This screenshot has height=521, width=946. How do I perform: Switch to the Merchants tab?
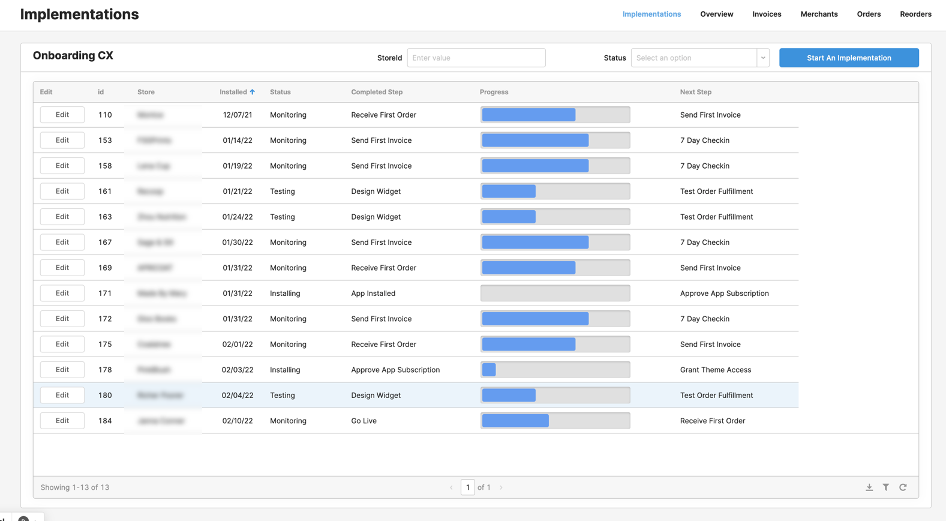click(x=819, y=14)
